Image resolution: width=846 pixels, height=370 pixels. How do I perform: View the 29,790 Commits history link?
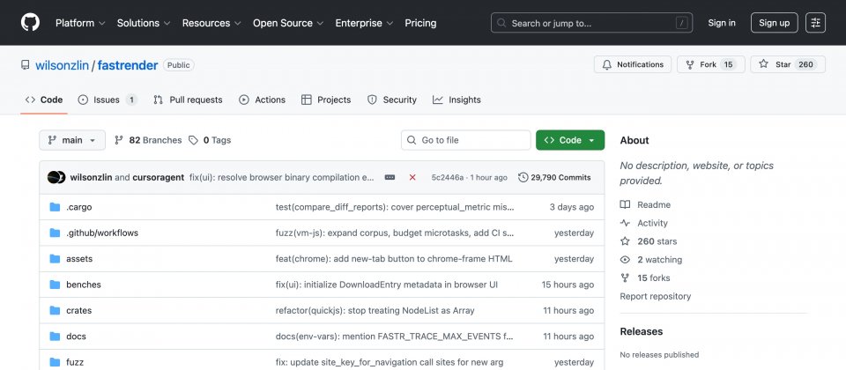point(554,177)
